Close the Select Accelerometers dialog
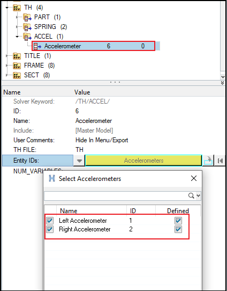 tap(193, 179)
